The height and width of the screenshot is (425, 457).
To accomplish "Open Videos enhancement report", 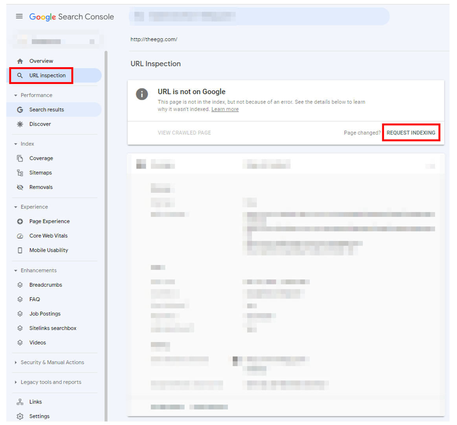I will pos(54,343).
